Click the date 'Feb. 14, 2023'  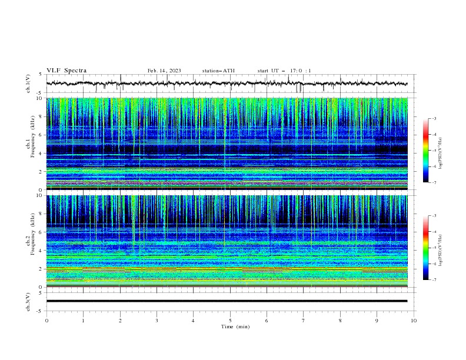(x=164, y=71)
